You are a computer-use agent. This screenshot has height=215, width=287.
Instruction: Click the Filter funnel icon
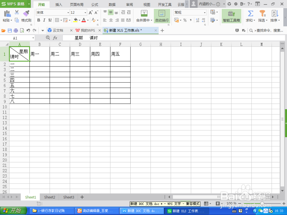(262, 13)
